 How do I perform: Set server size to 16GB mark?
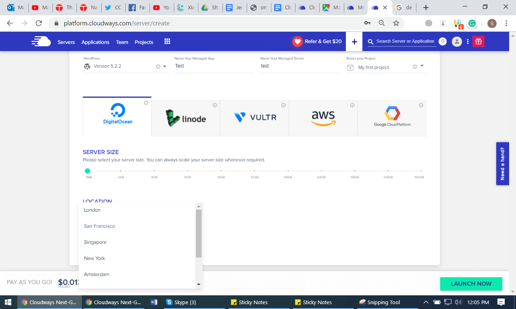coord(221,171)
